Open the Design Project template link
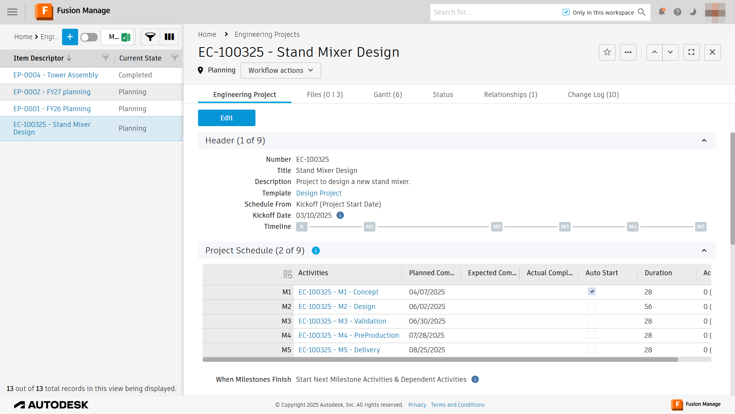The image size is (735, 414). pos(319,193)
